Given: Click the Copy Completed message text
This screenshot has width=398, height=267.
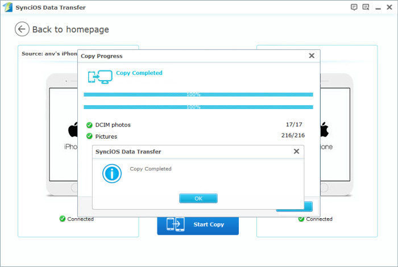Looking at the screenshot, I should pyautogui.click(x=151, y=169).
